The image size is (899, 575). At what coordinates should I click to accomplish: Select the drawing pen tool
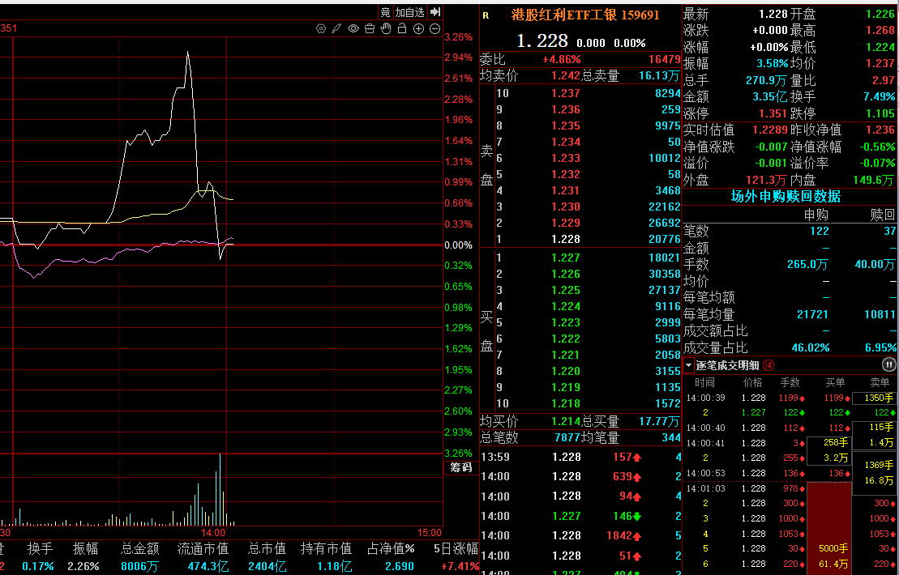(x=337, y=28)
